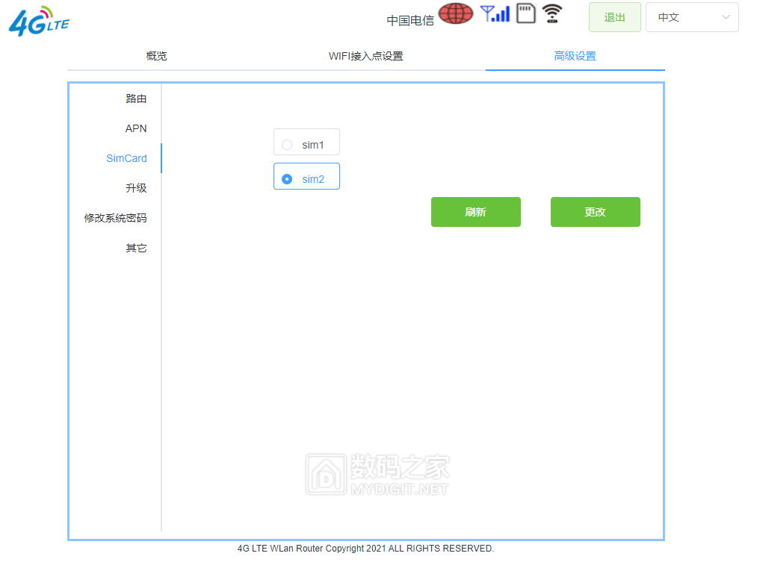Click the 4G LTE logo
Screen dimensions: 757x565
pyautogui.click(x=39, y=21)
